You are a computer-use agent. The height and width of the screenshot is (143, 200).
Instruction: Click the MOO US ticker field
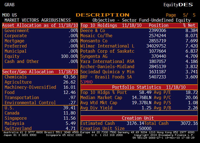(x=10, y=15)
